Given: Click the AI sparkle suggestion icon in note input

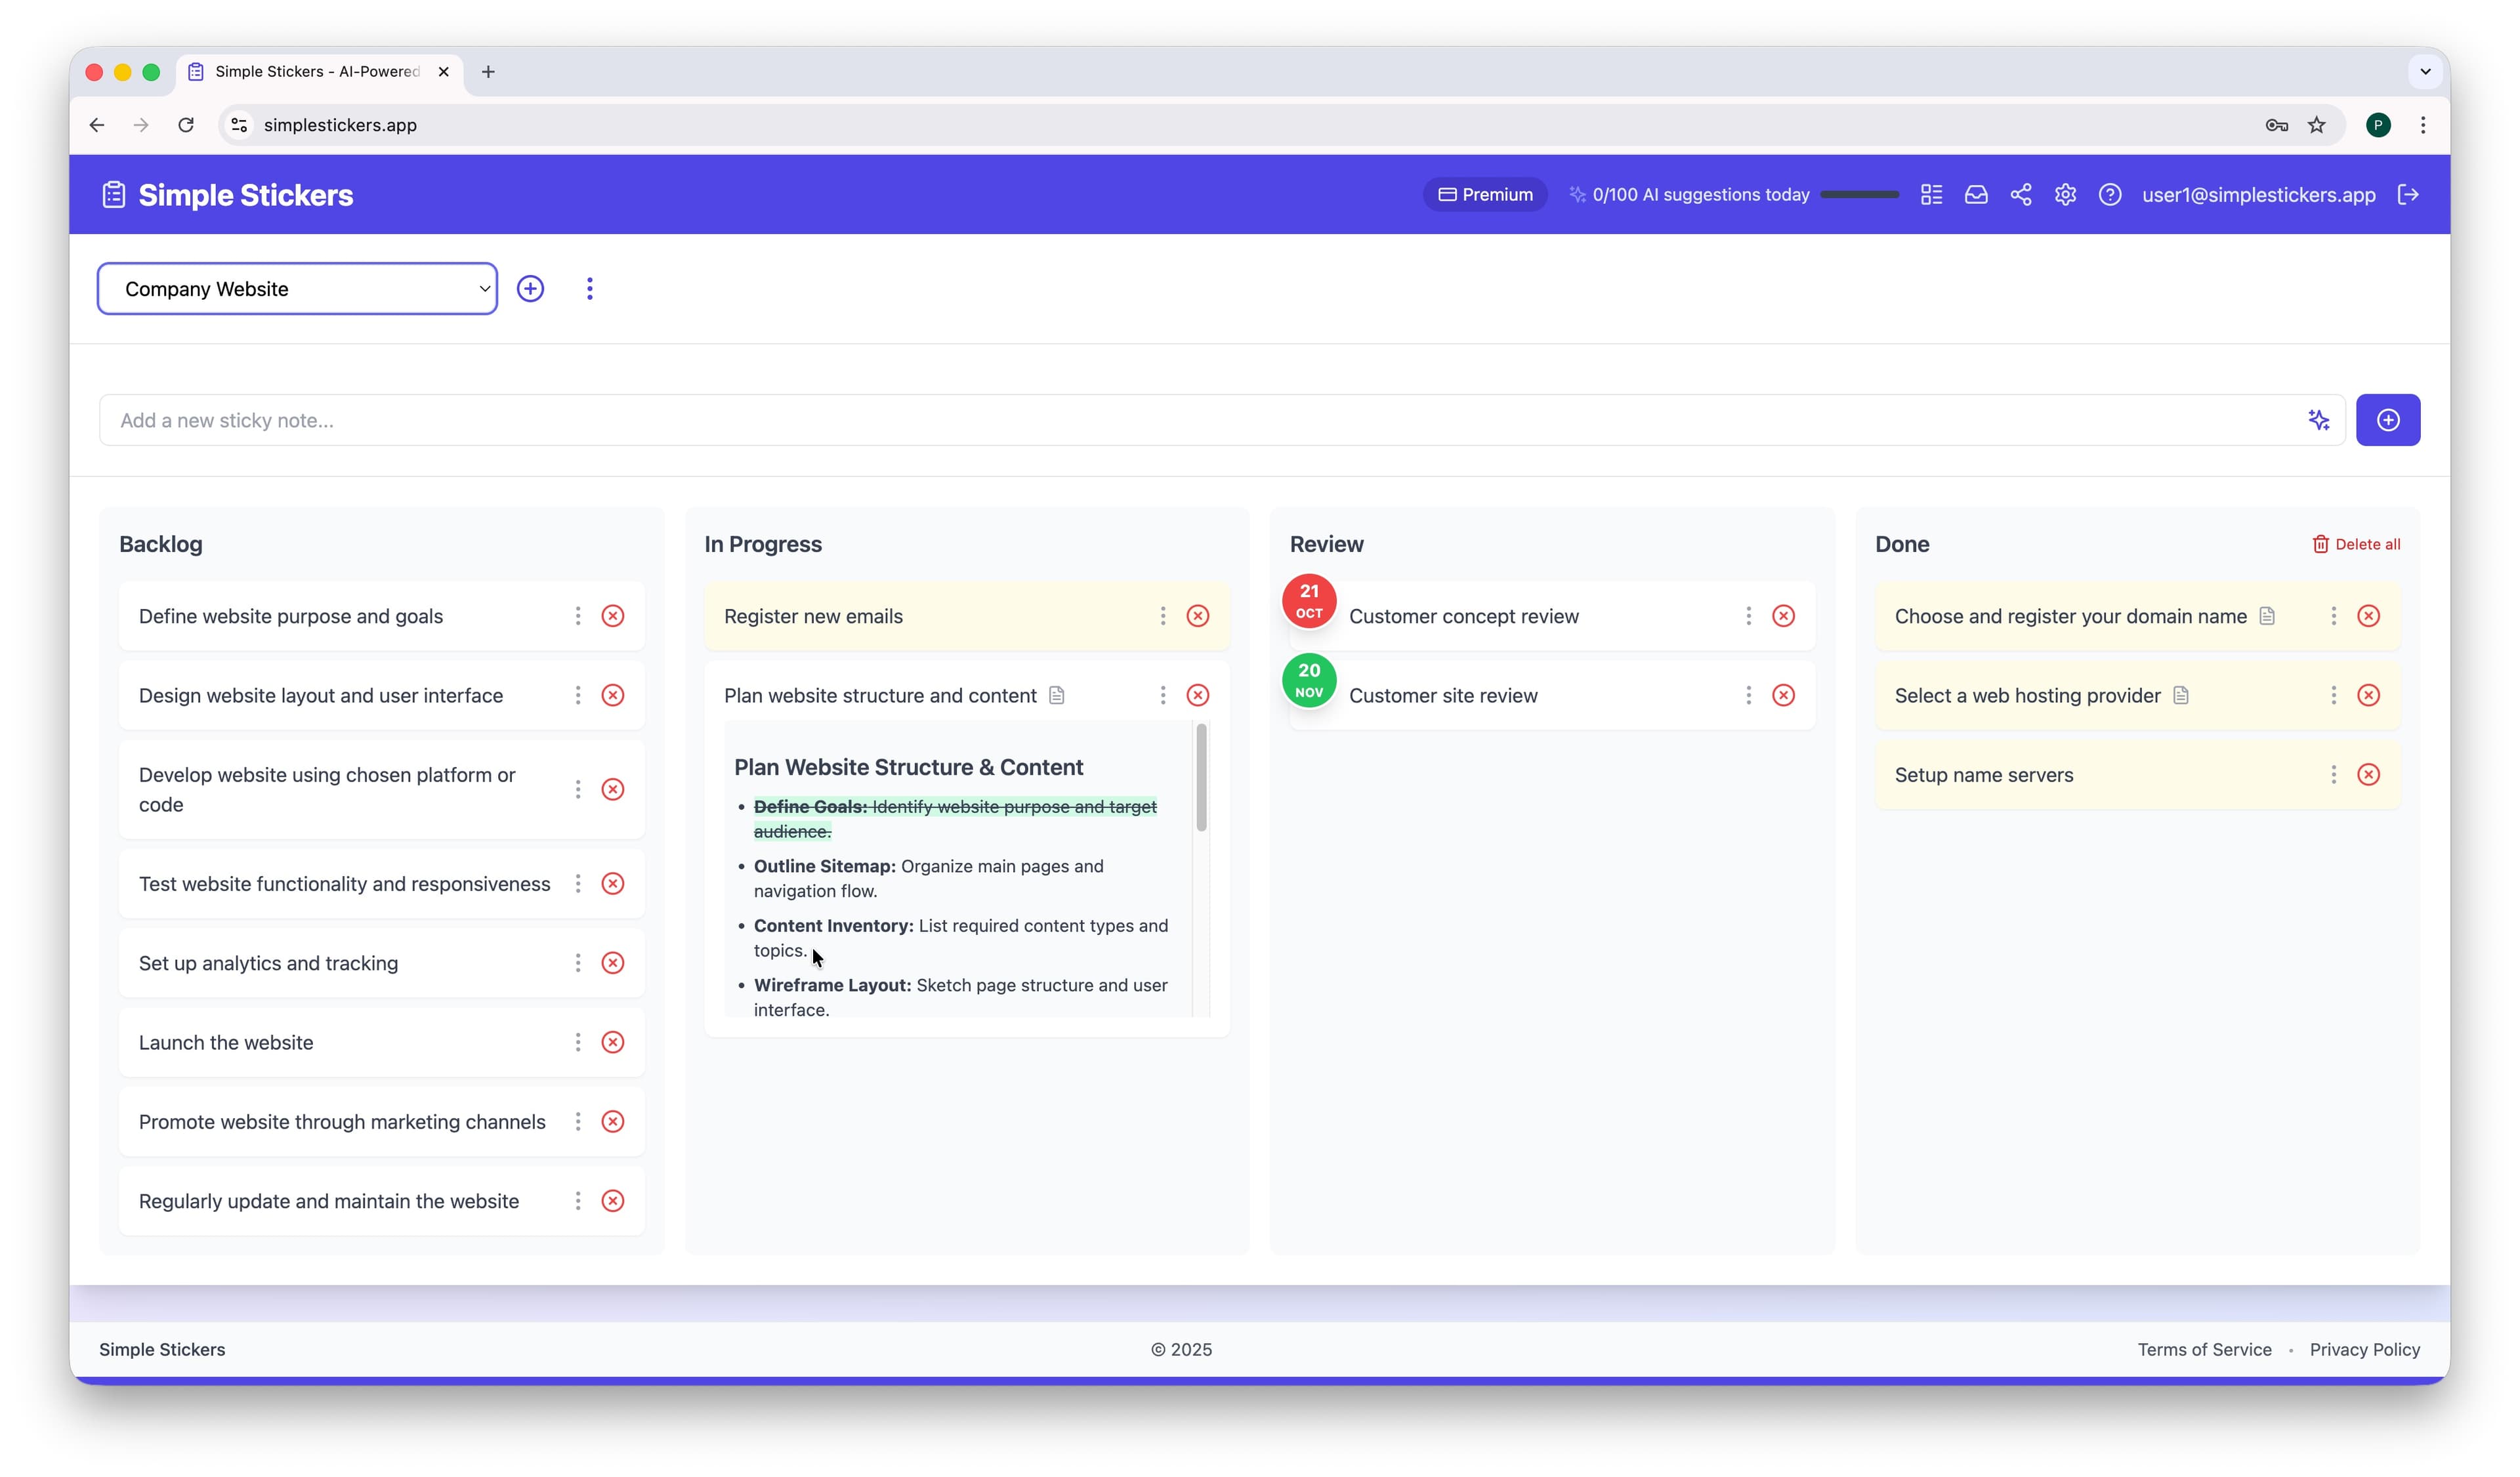Looking at the screenshot, I should (2318, 420).
